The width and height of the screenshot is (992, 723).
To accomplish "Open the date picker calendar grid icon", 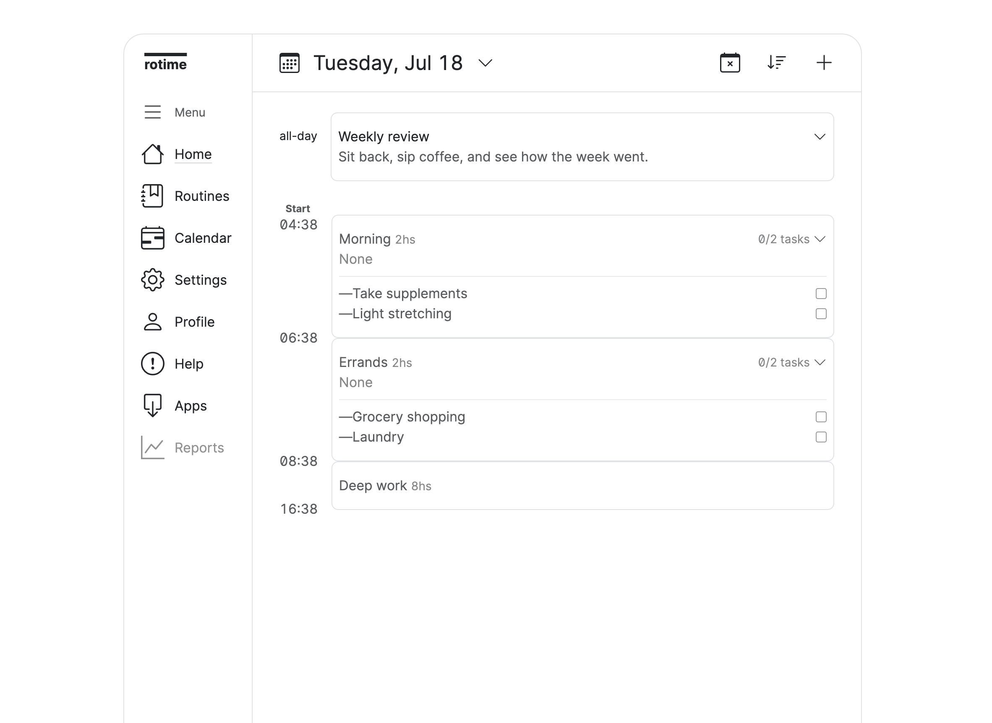I will 290,63.
